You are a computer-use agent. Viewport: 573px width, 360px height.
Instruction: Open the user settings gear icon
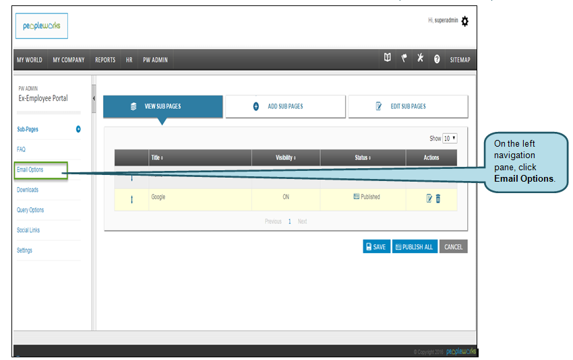click(x=464, y=21)
